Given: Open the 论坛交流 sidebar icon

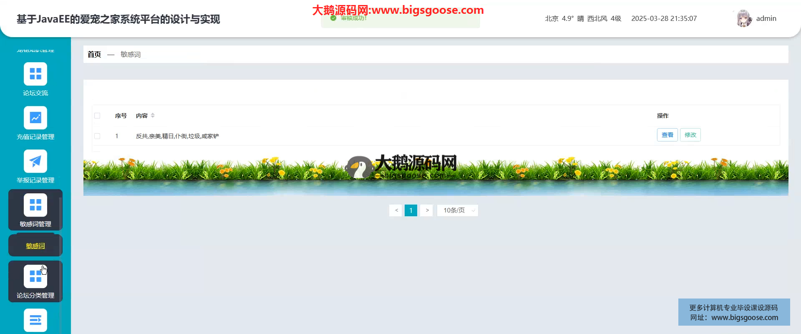Looking at the screenshot, I should pyautogui.click(x=35, y=74).
